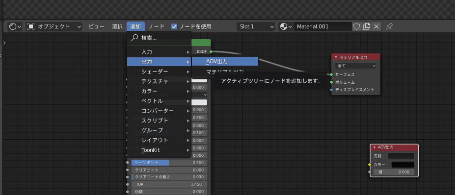Browse materials with the sphere icon
455x195 pixels.
pyautogui.click(x=286, y=26)
